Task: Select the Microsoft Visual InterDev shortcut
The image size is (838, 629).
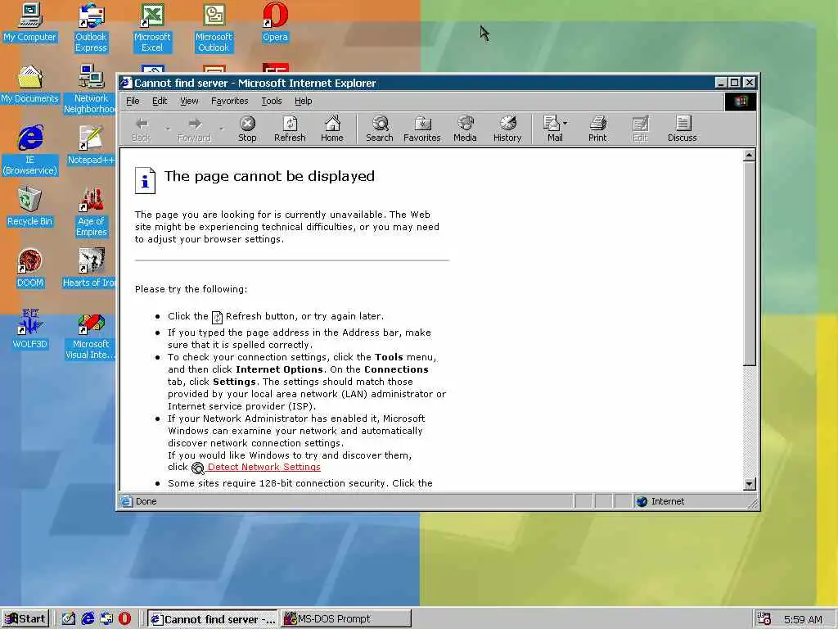Action: [91, 335]
